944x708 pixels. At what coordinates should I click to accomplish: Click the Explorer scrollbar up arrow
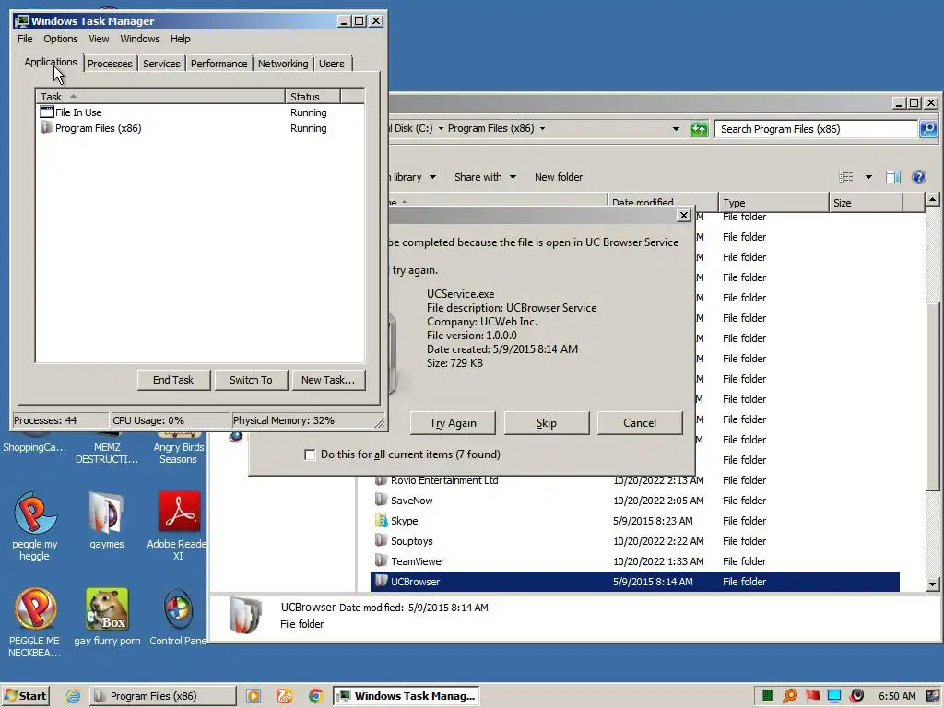coord(933,199)
